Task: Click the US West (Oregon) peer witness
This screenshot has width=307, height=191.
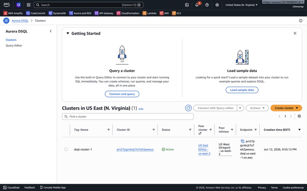Action: pyautogui.click(x=225, y=149)
